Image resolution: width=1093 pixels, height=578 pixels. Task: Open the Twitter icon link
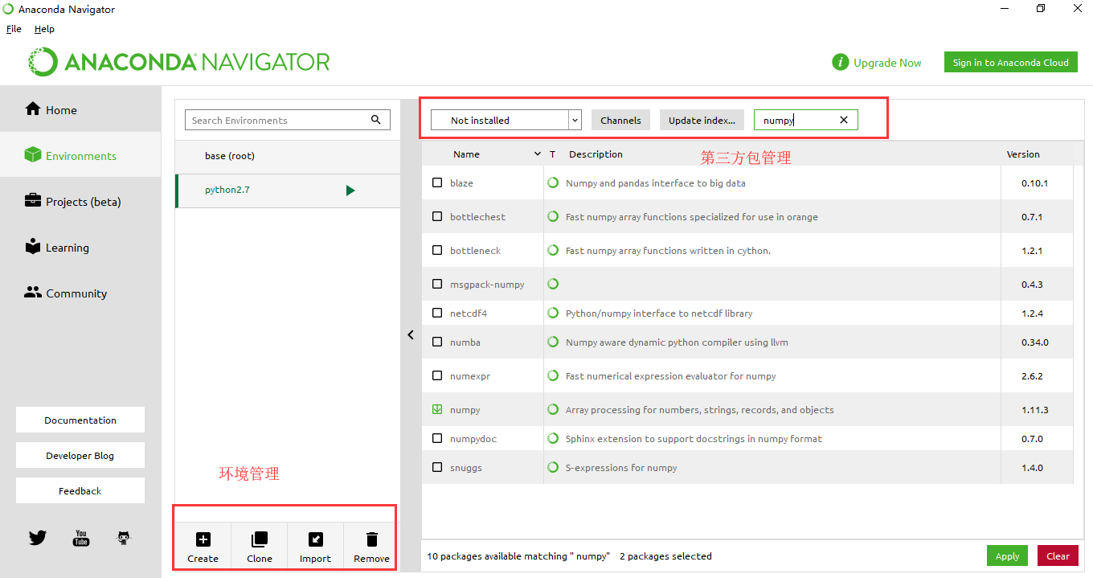[x=38, y=538]
